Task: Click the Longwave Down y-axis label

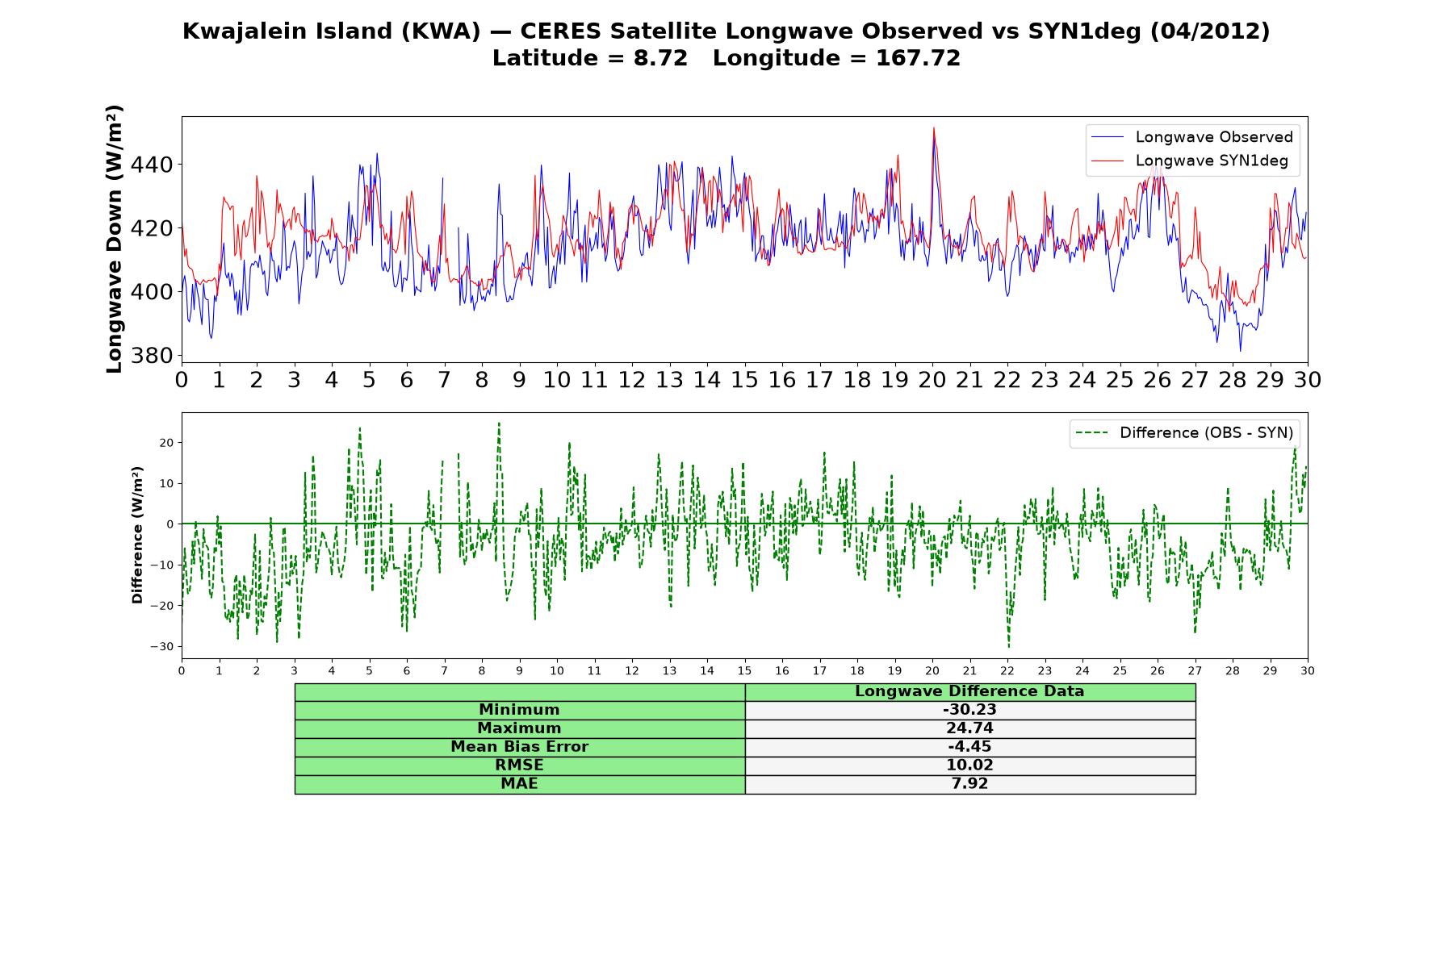Action: coord(115,239)
